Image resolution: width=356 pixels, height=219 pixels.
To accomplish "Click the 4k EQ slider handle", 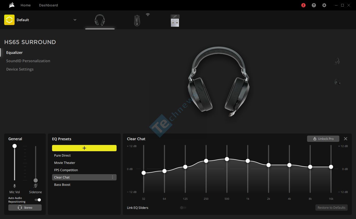I will pos(289,165).
